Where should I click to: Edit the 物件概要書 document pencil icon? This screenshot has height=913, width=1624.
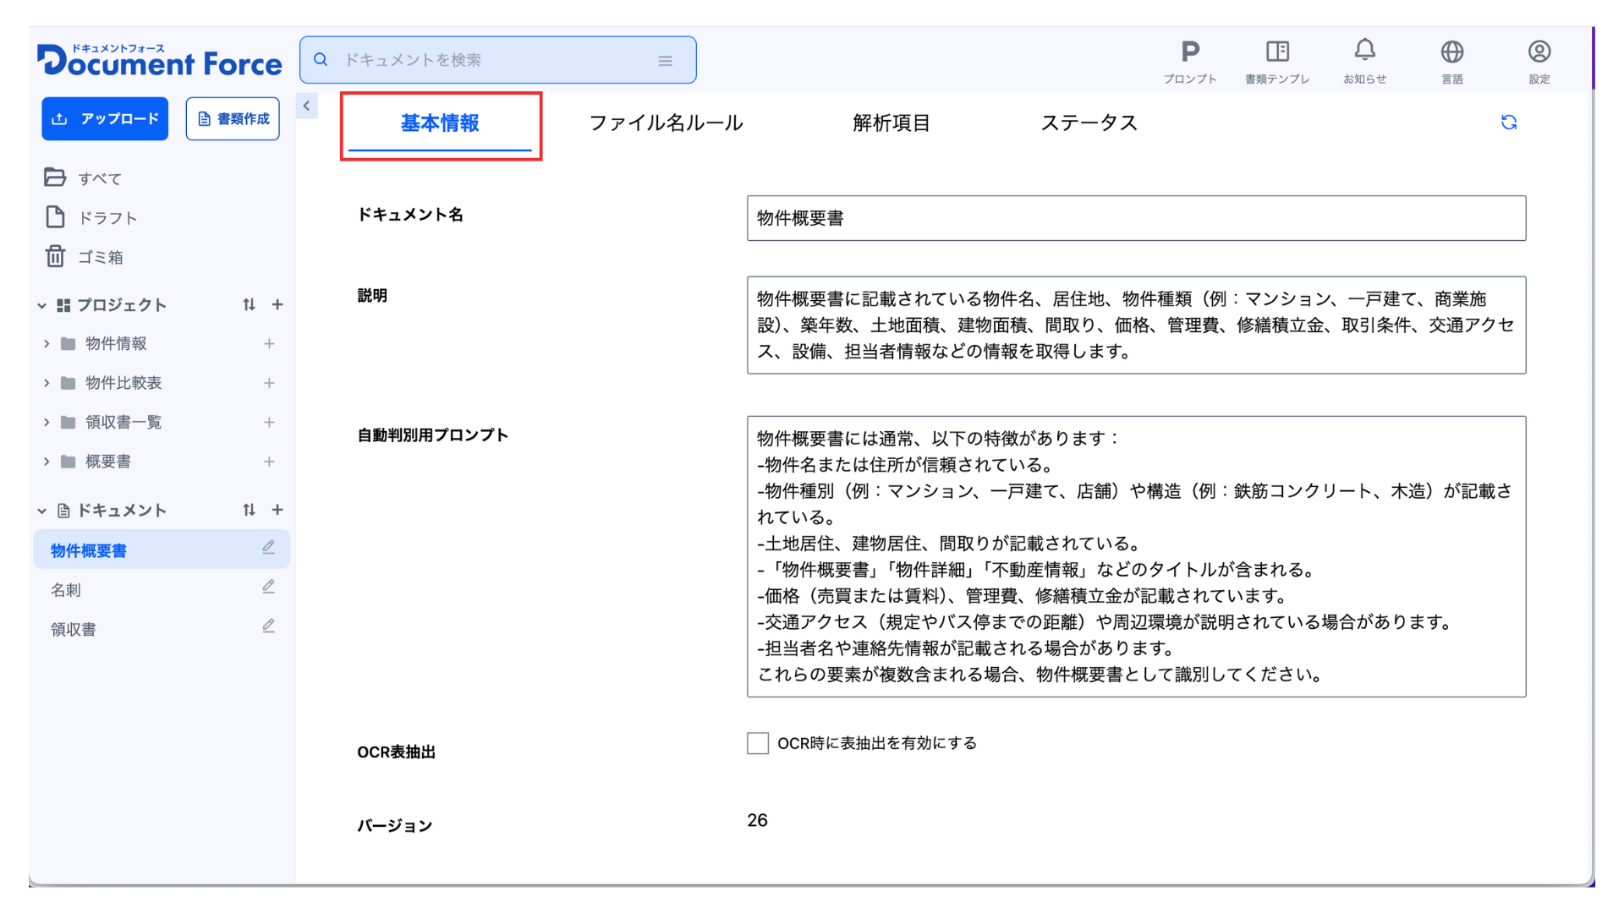(x=268, y=548)
